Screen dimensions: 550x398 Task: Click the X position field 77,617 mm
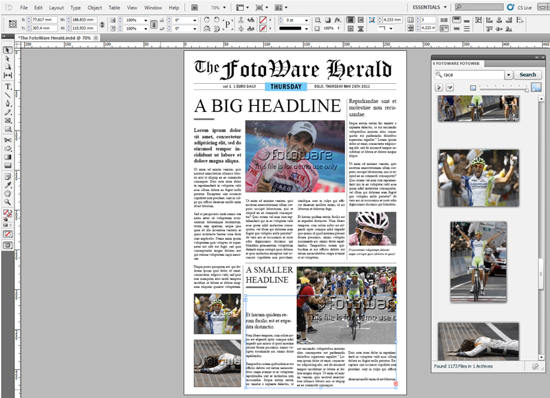(44, 20)
